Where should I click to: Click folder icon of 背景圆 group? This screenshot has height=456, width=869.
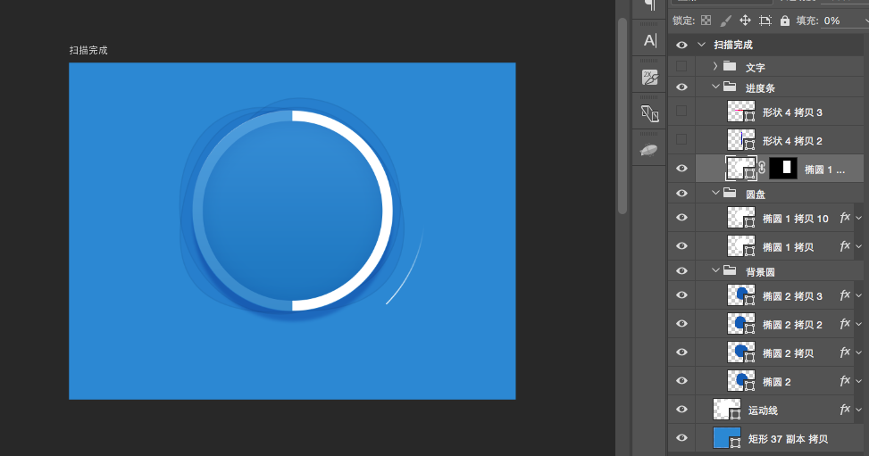(730, 271)
